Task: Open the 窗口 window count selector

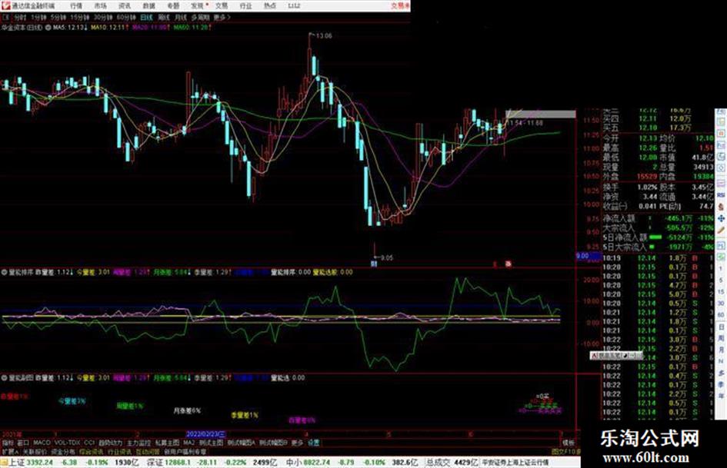Action: pos(23,443)
